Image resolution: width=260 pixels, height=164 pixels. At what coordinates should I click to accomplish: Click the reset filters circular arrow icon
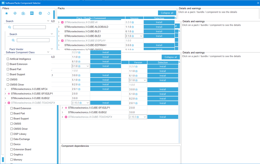pyautogui.click(x=49, y=13)
